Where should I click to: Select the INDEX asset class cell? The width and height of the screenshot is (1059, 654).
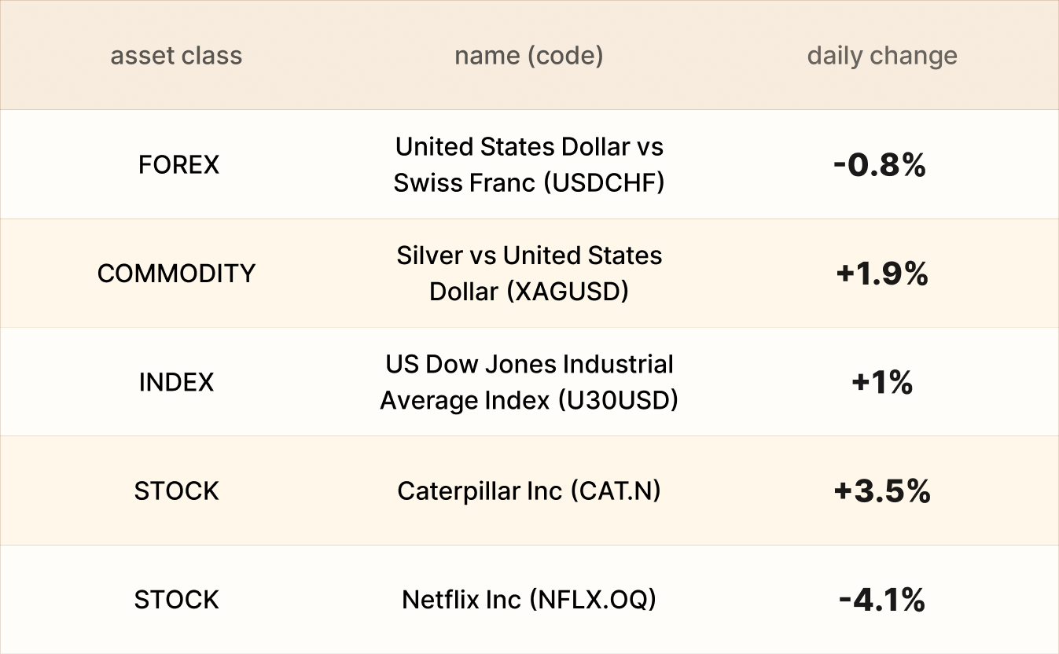point(176,383)
